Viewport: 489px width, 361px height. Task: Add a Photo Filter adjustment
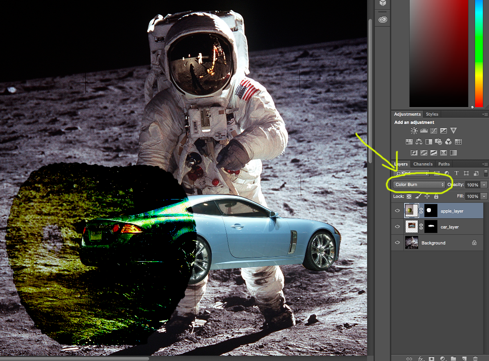tap(439, 142)
